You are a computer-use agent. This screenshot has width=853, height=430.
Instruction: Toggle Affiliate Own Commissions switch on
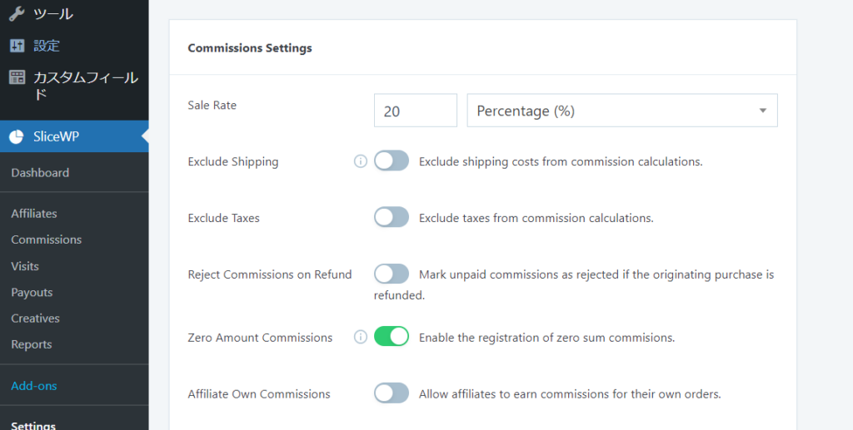(x=392, y=393)
